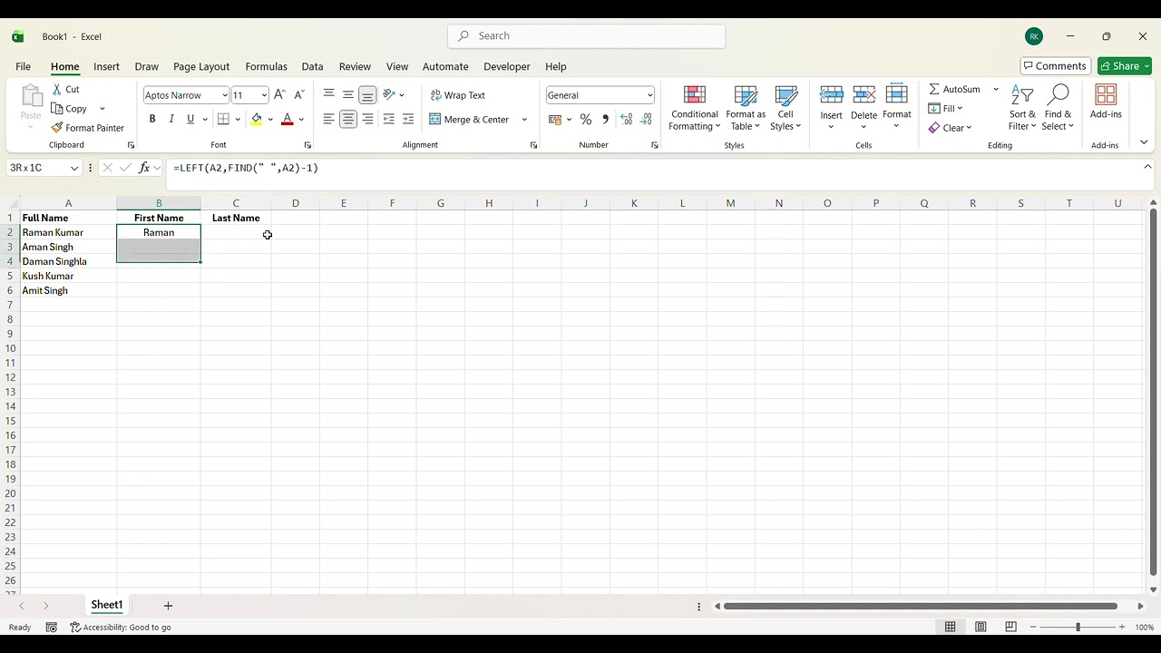Increase font size with large A icon

[279, 94]
